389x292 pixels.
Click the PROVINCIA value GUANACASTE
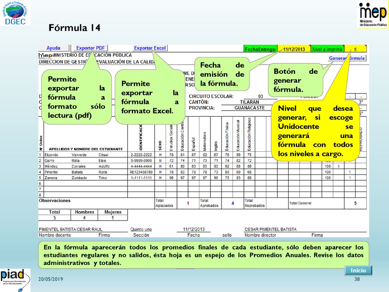pos(250,108)
